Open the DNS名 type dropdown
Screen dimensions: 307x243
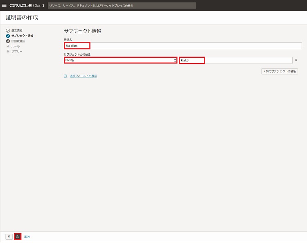click(120, 60)
